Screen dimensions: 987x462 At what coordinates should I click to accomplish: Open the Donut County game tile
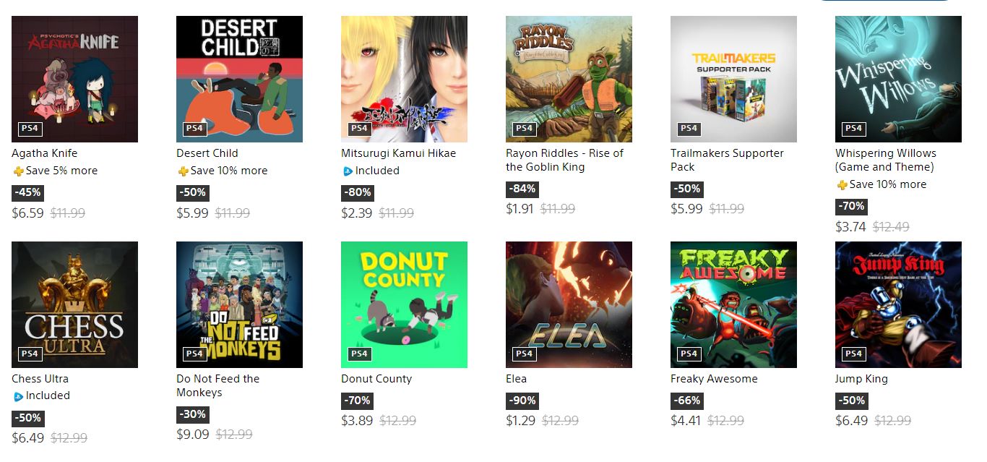404,304
